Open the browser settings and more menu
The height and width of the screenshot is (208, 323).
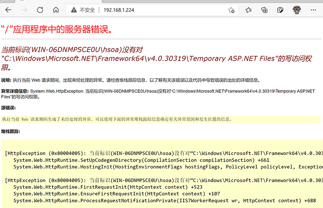(x=313, y=10)
